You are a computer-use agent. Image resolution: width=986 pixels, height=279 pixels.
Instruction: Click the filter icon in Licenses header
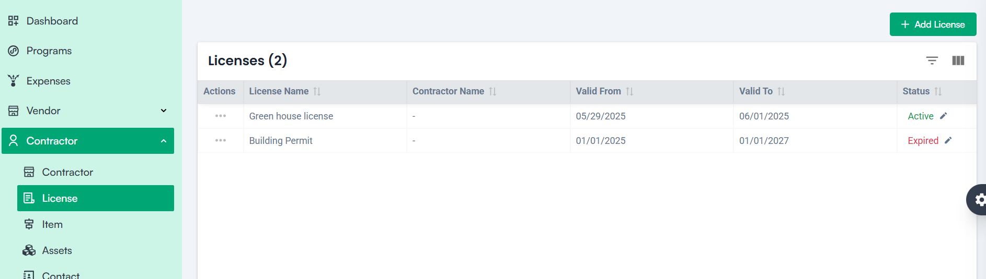pyautogui.click(x=932, y=60)
